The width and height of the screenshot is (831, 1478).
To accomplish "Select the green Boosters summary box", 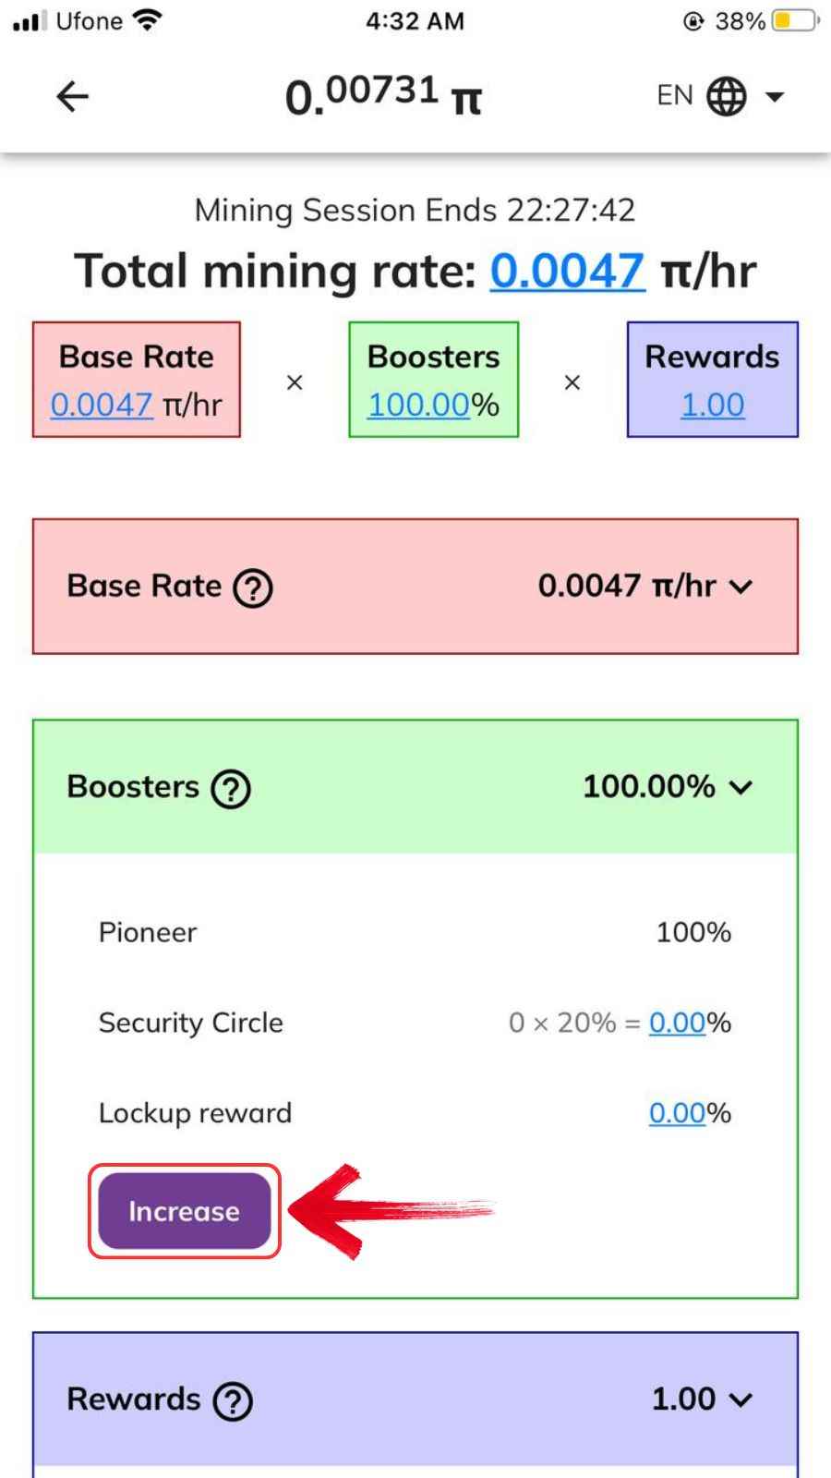I will pos(434,380).
